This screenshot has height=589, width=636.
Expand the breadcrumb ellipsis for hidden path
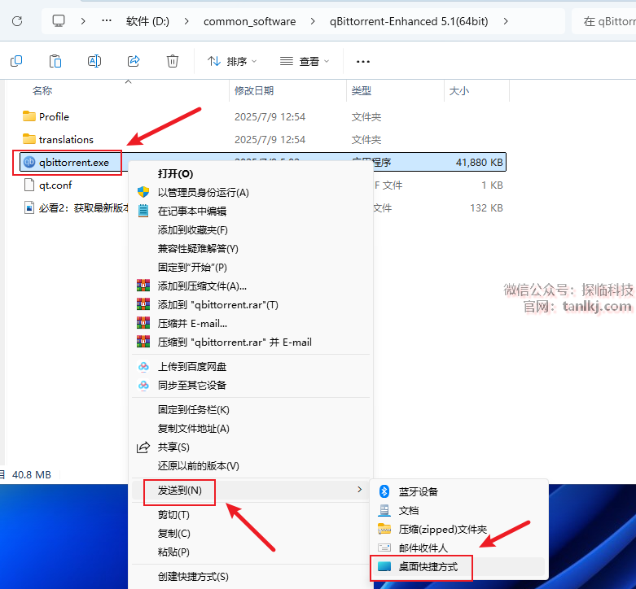click(x=106, y=20)
